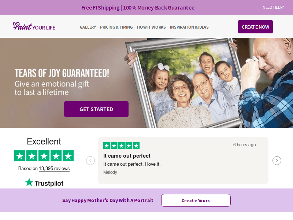Click the Paint Your Life logo
This screenshot has width=293, height=220.
click(34, 26)
